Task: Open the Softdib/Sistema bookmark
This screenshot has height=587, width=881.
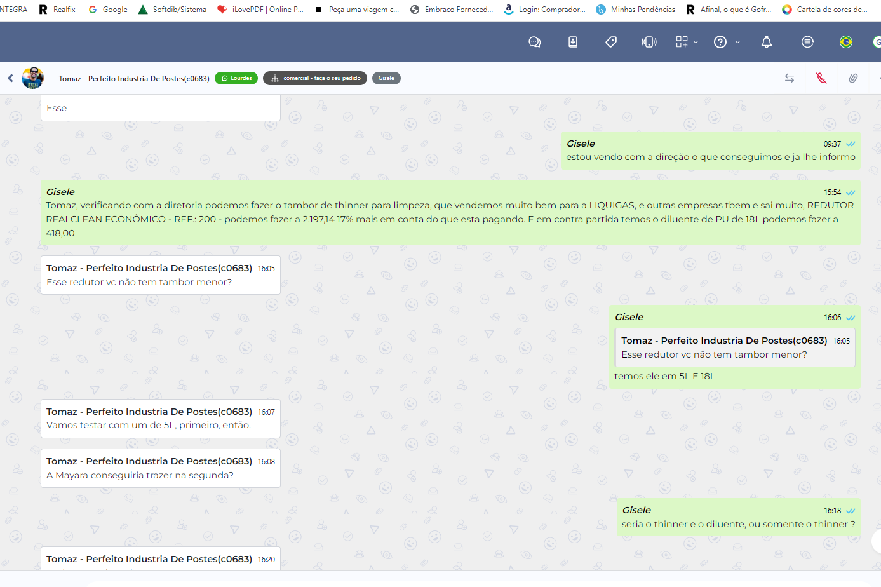Action: [x=172, y=10]
